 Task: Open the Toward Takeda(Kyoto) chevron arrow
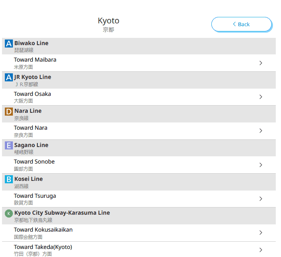coord(261,250)
